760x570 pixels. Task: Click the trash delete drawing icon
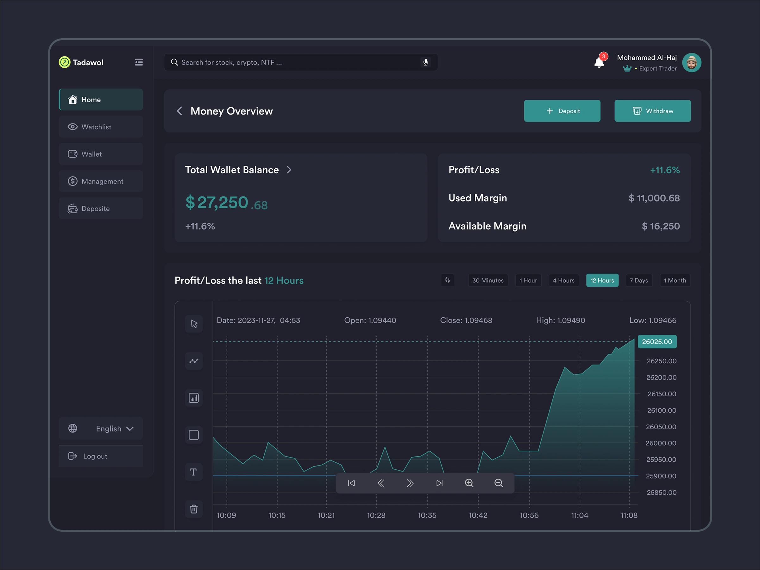click(x=194, y=509)
